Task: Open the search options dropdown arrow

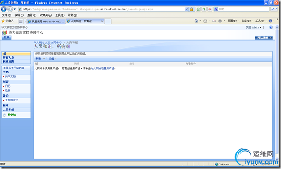Action: click(276, 9)
